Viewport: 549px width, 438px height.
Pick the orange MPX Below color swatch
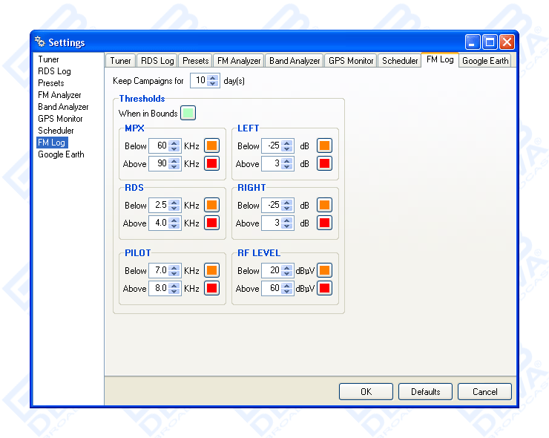[x=211, y=146]
